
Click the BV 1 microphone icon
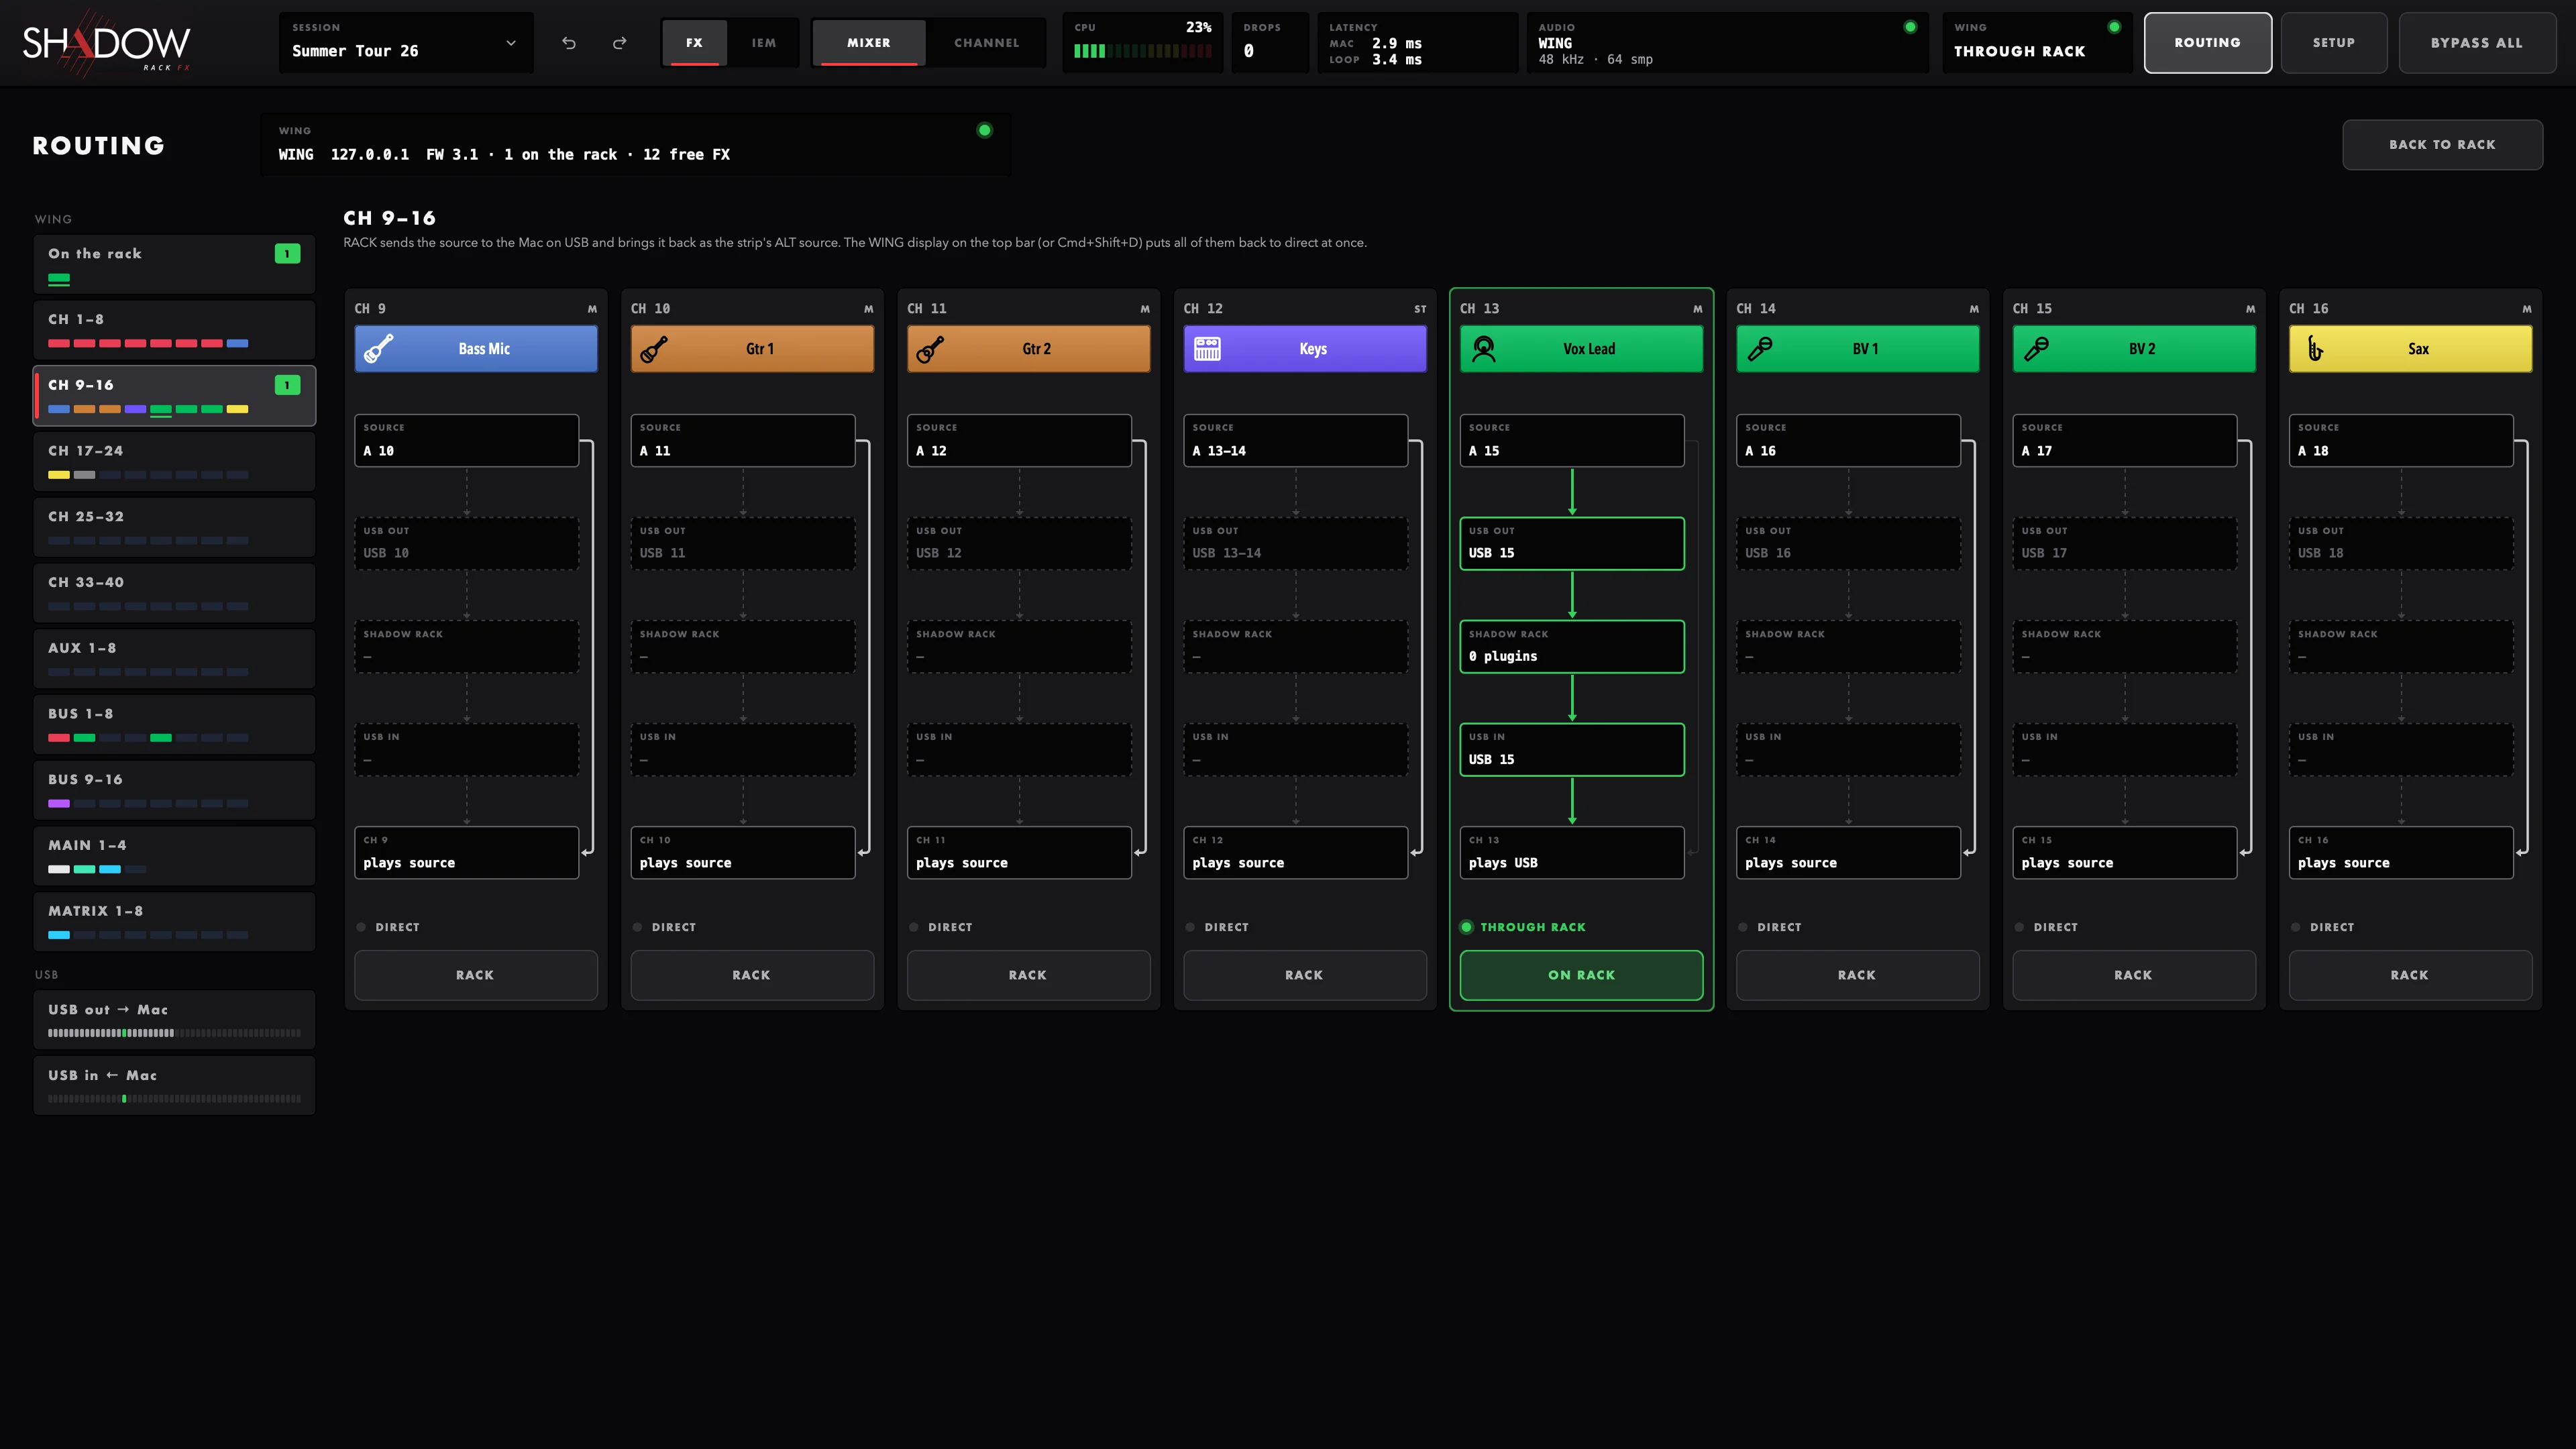pos(1760,349)
